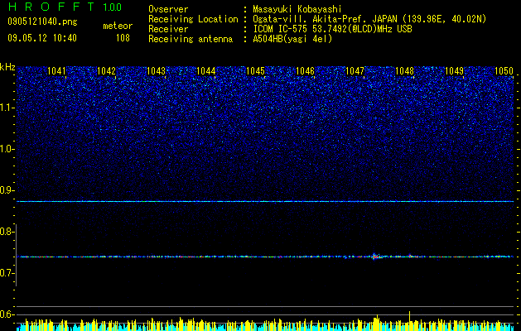The height and width of the screenshot is (331, 521).
Task: Select the 1.0 kHz frequency axis label
Action: point(7,150)
